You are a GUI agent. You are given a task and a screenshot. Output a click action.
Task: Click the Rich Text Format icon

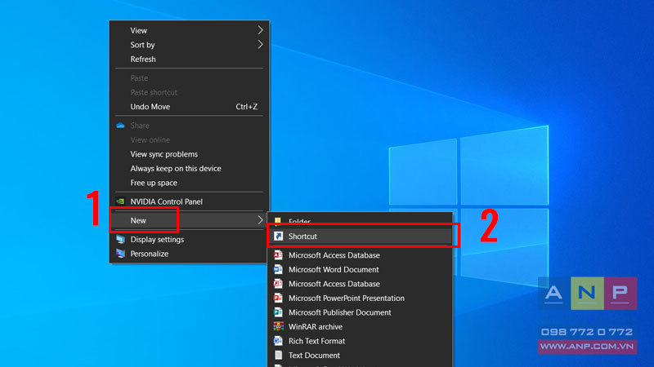coord(278,341)
